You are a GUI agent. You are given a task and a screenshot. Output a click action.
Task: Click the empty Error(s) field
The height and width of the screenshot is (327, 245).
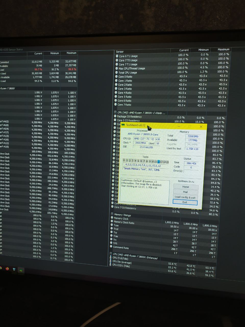point(191,171)
